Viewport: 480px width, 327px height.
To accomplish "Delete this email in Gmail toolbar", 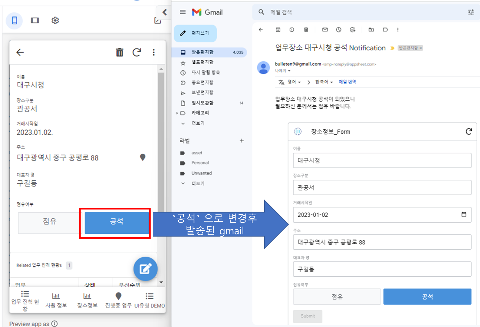I will coord(306,29).
